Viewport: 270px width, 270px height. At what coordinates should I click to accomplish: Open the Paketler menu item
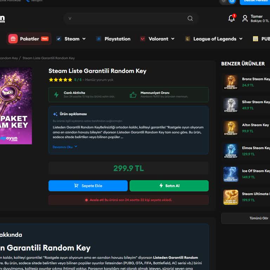[29, 39]
